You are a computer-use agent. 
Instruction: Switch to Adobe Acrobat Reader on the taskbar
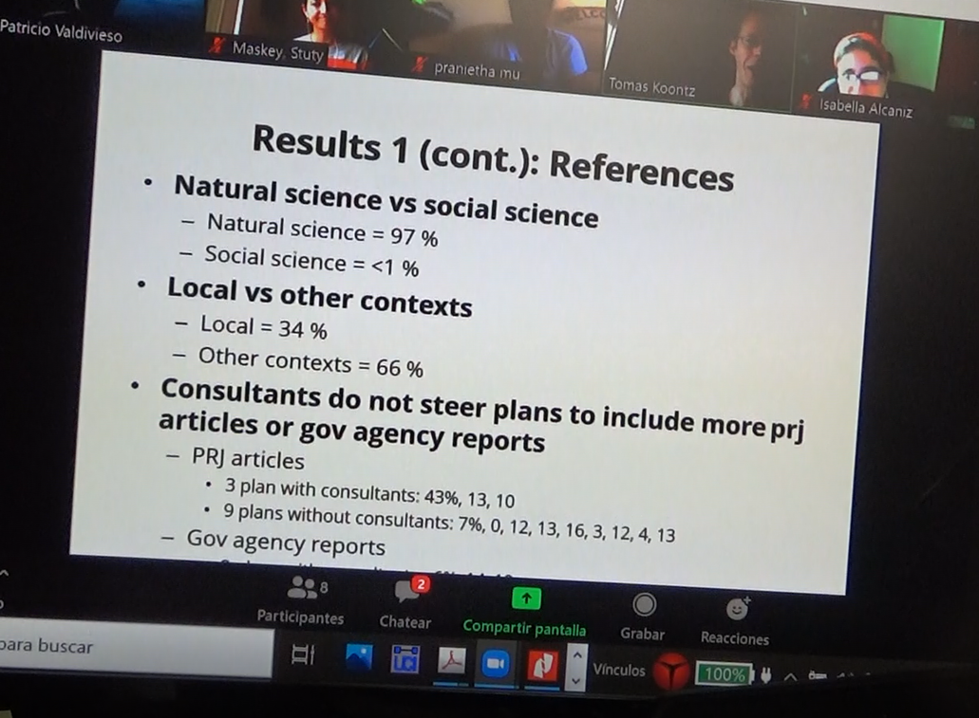click(451, 660)
